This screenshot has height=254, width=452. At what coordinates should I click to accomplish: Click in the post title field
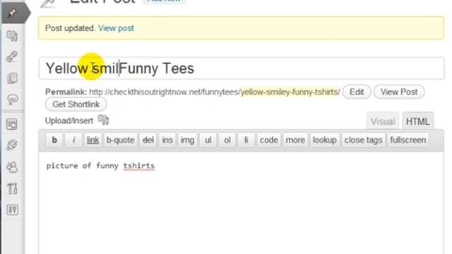242,68
